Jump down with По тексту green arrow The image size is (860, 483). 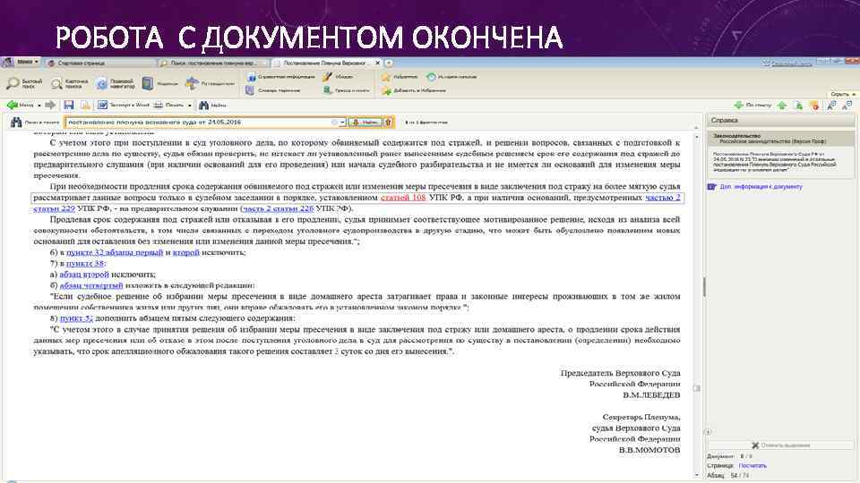(x=752, y=105)
